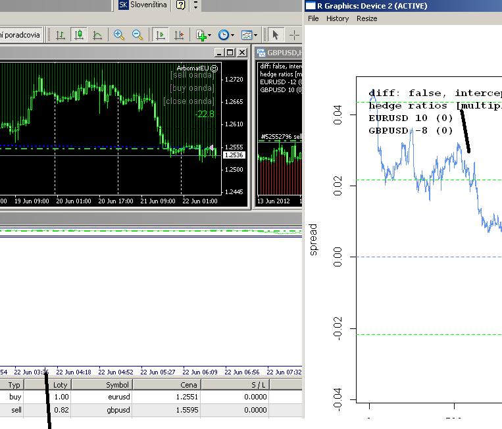Open History menu in R Graphics window
Viewport: 502px width, 429px height.
pyautogui.click(x=338, y=18)
